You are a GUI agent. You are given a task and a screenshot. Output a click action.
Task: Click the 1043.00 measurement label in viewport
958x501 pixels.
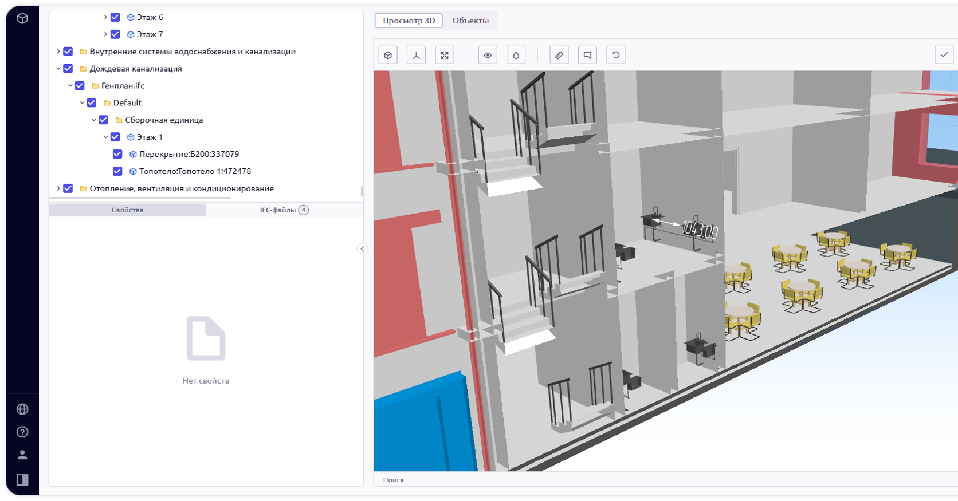[700, 231]
